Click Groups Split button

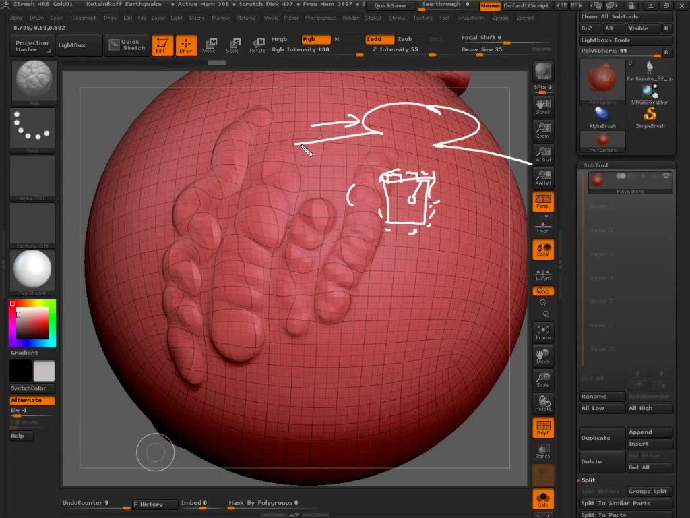click(650, 491)
